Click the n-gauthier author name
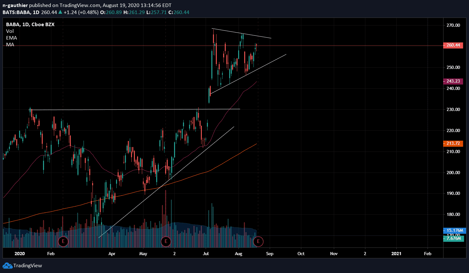Viewport: 469px width, 273px height. click(x=15, y=5)
